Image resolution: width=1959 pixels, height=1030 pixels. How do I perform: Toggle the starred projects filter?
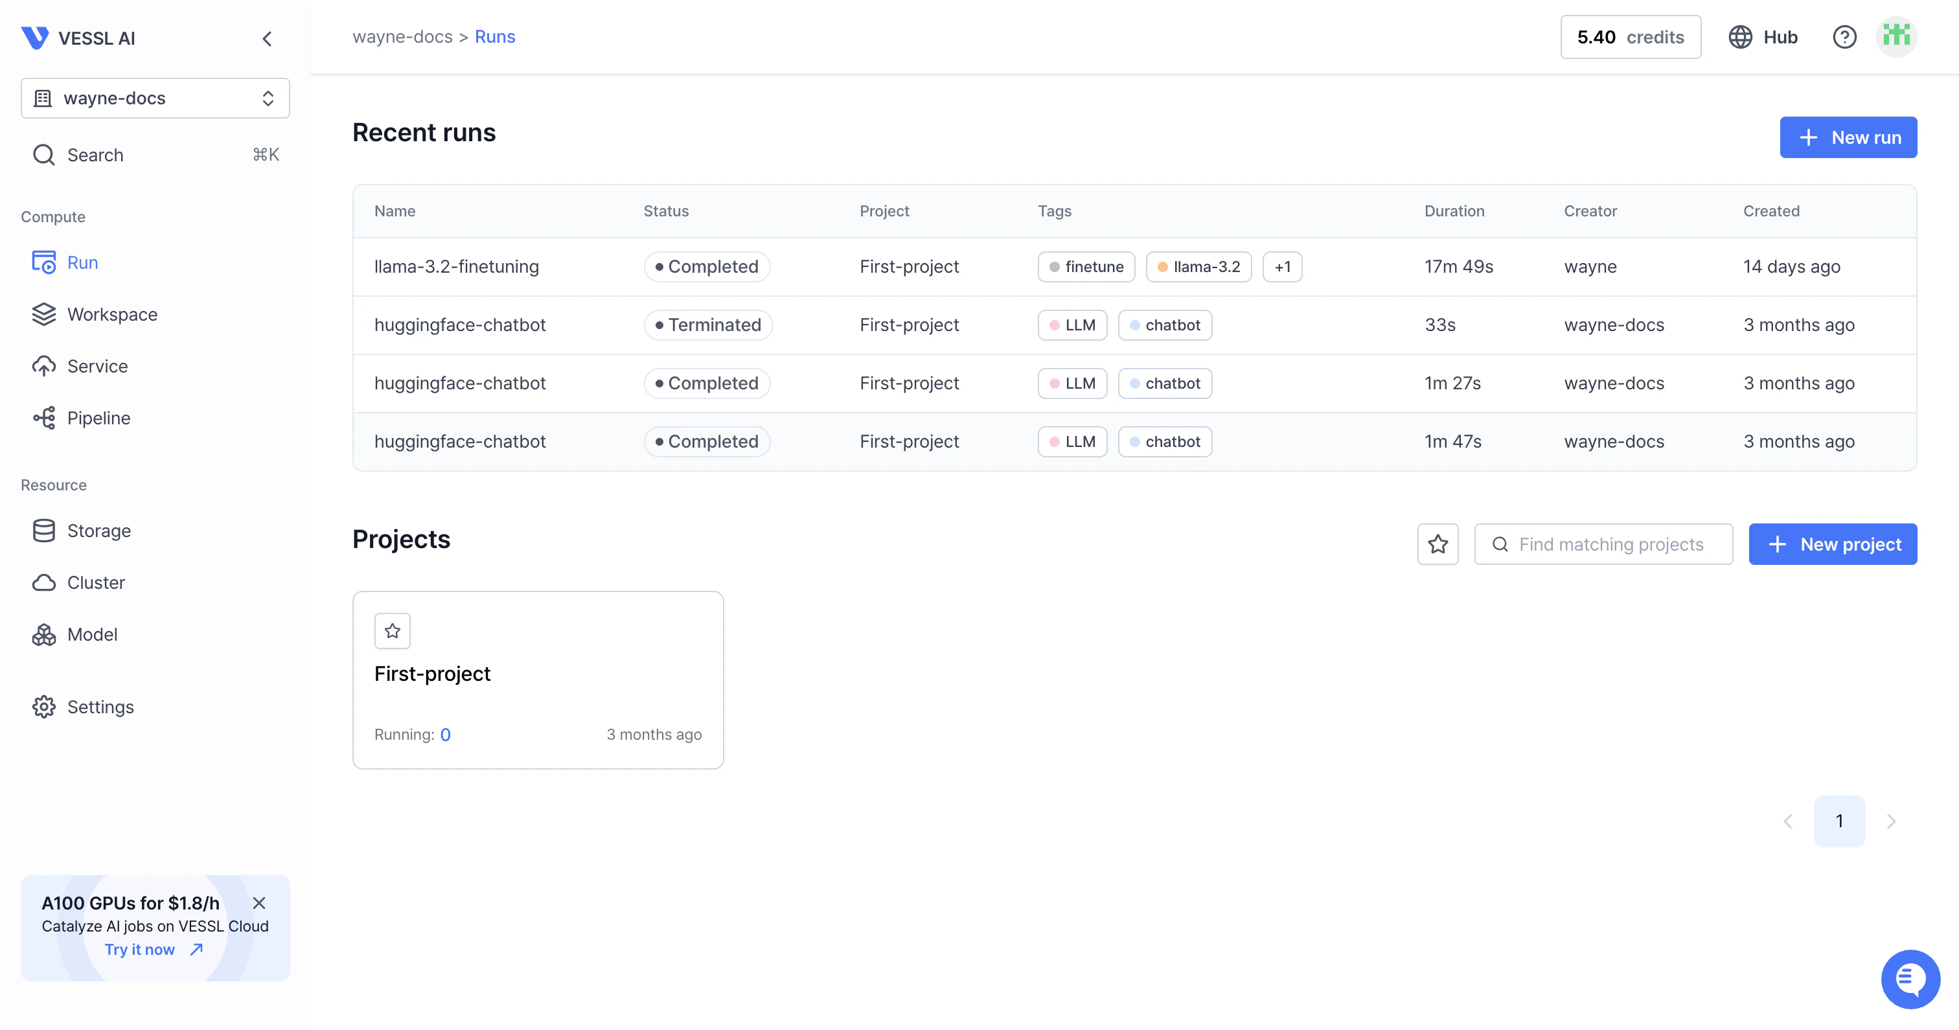click(x=1438, y=544)
